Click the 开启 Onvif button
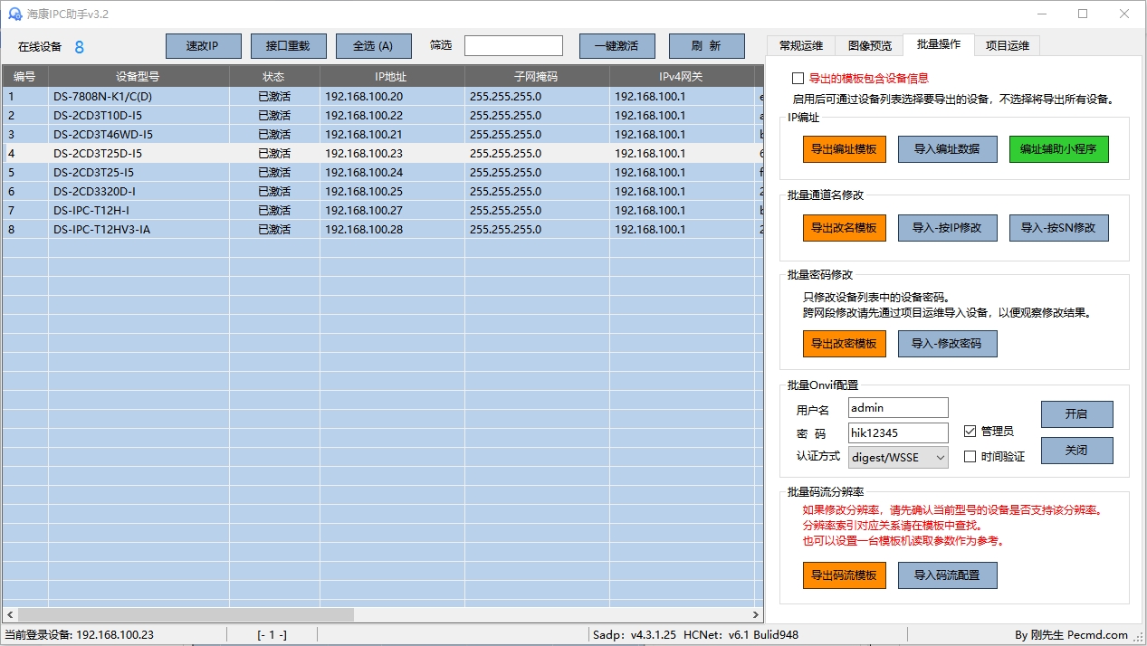The width and height of the screenshot is (1147, 646). coord(1076,414)
